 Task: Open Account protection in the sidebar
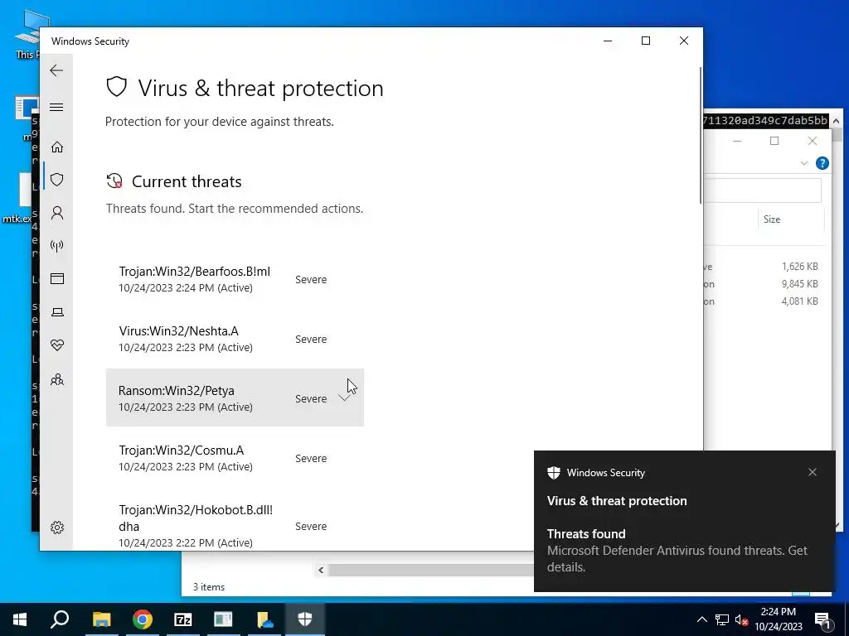(x=57, y=213)
